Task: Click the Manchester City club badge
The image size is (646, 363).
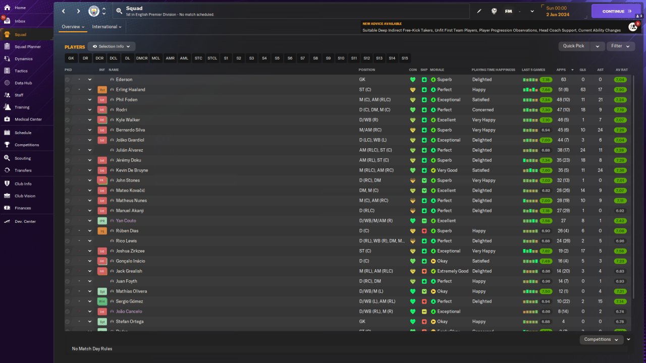Action: click(94, 11)
